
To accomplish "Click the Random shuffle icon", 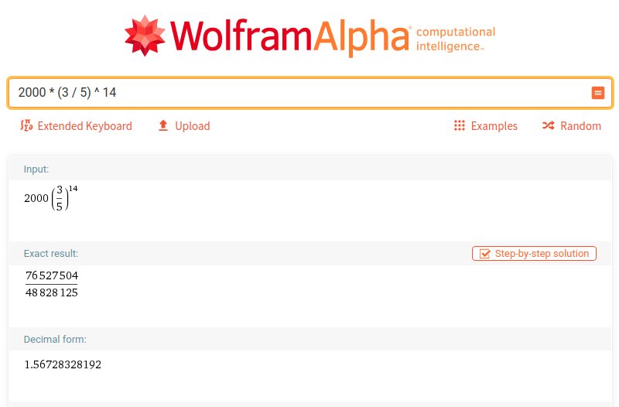I will (549, 125).
